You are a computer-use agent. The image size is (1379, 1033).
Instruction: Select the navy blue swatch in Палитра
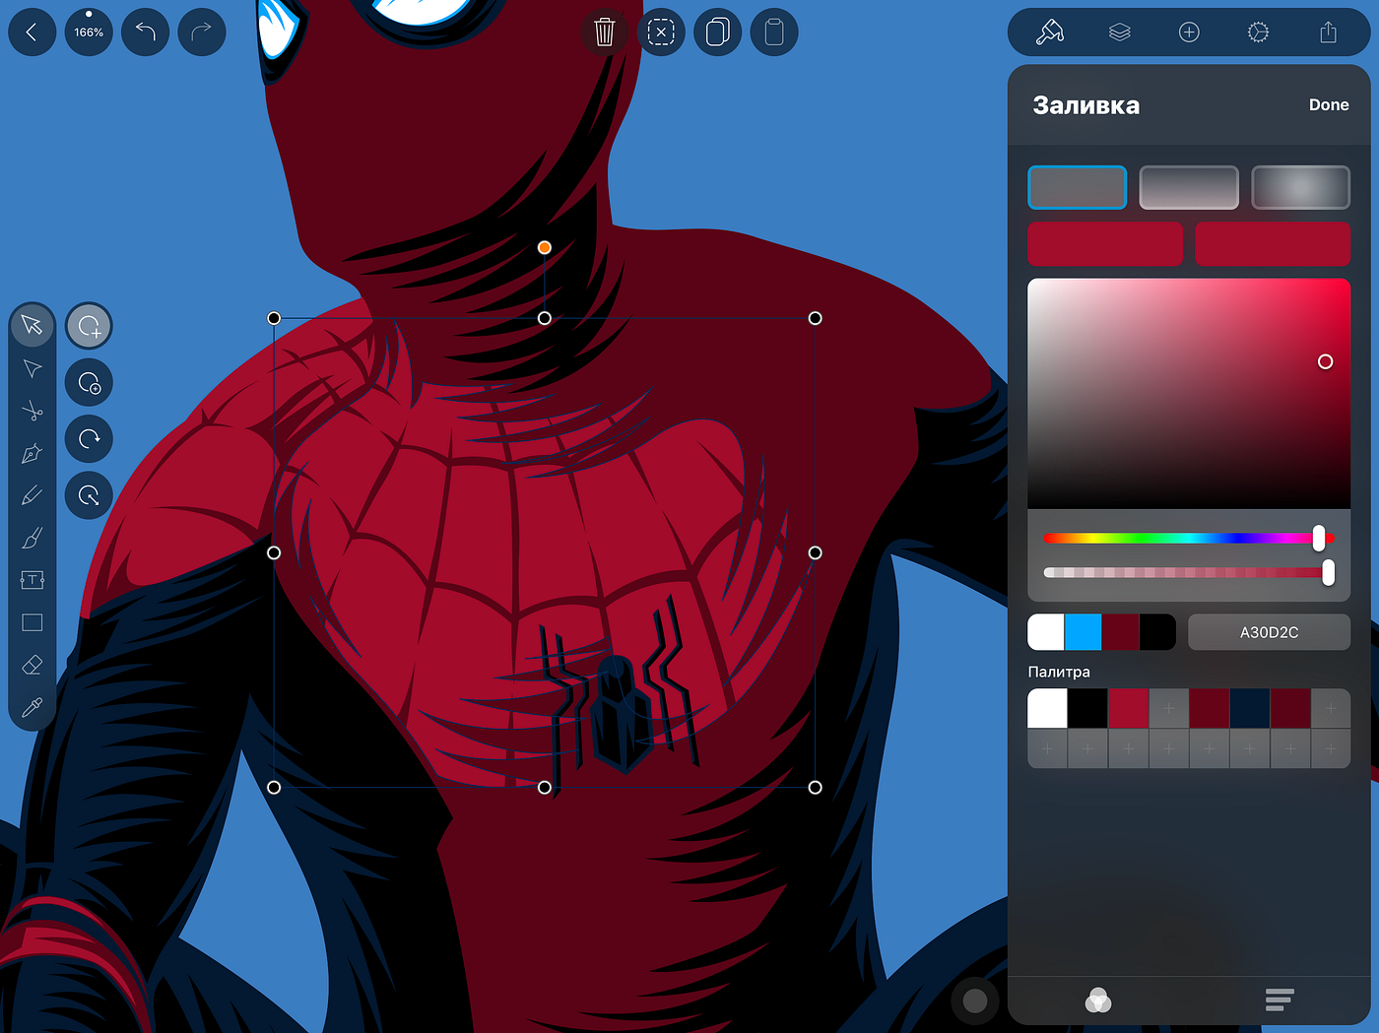[x=1250, y=708]
